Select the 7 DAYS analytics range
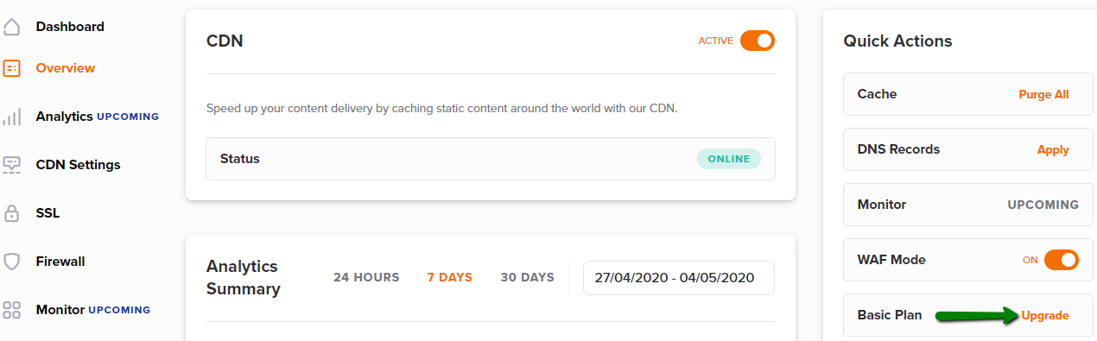Viewport: 1097px width, 341px height. point(449,278)
